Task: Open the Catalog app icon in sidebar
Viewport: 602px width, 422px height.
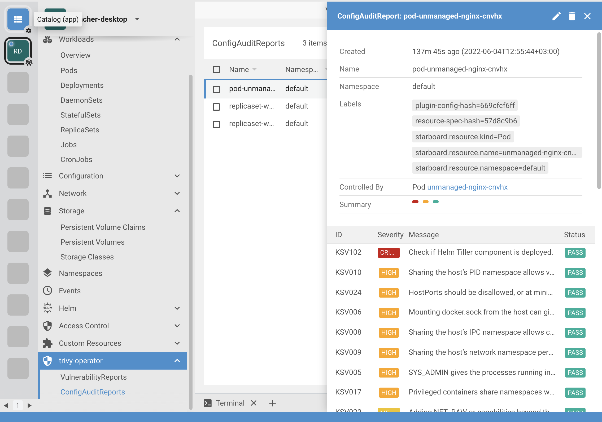Action: point(18,19)
